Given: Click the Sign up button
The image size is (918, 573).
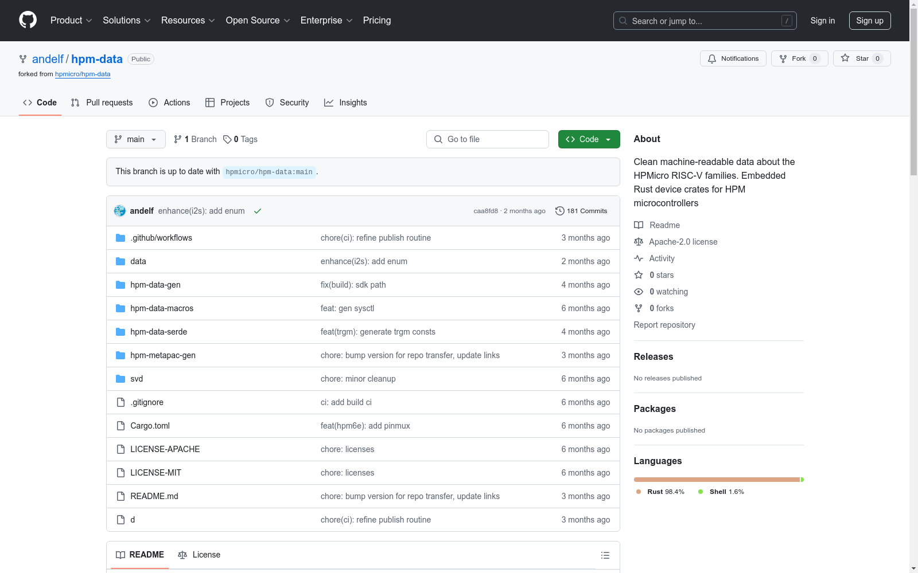Looking at the screenshot, I should click(870, 21).
